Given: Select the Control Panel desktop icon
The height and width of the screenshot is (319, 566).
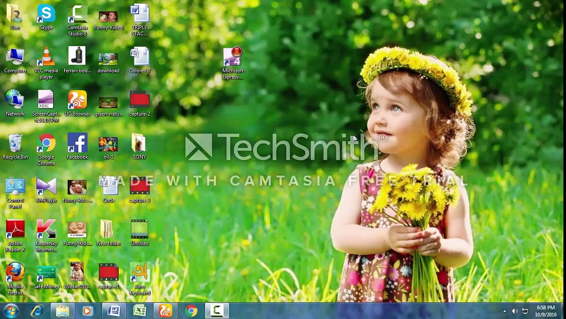Looking at the screenshot, I should point(15,193).
